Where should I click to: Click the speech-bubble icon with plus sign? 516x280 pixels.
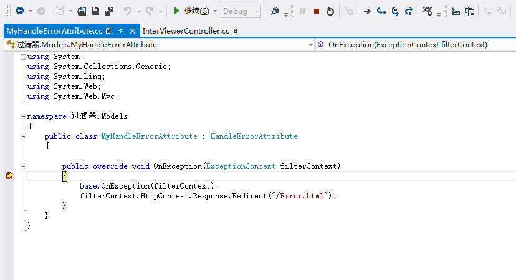click(488, 11)
